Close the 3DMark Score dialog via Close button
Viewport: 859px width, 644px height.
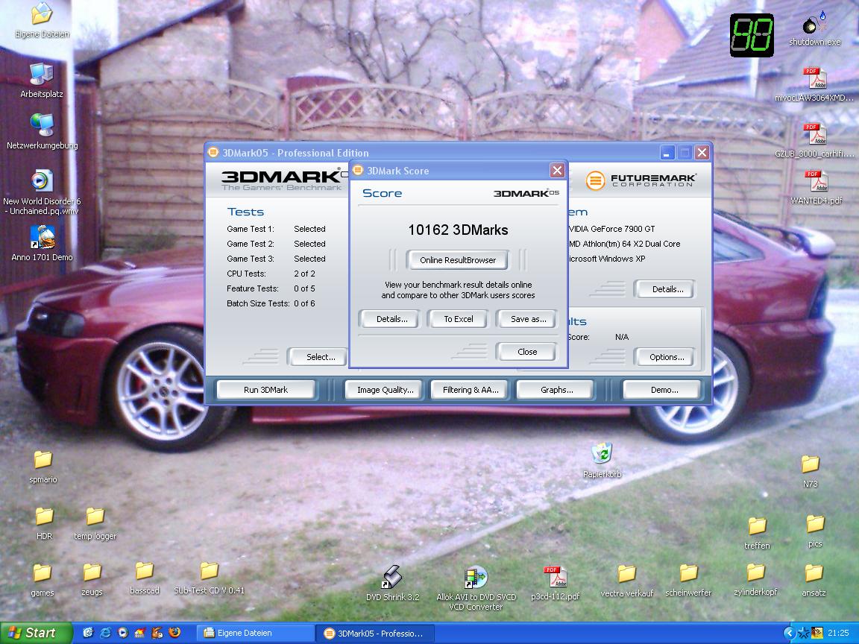pos(527,352)
